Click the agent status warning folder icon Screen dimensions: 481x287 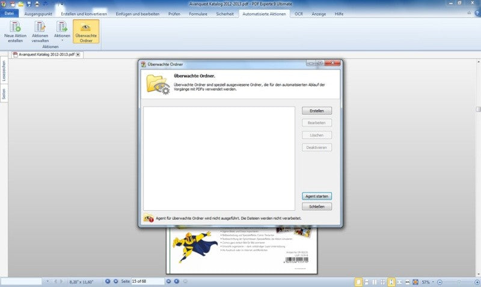tap(149, 218)
